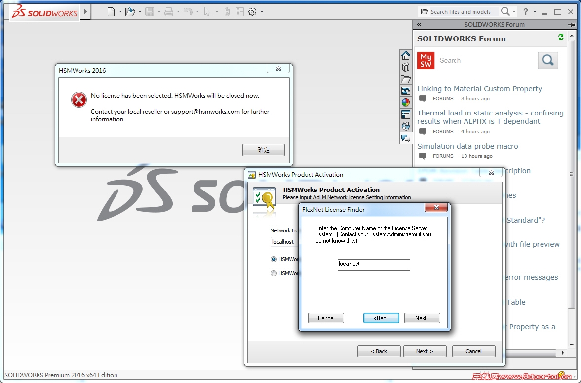Click the Save disk icon
This screenshot has width=581, height=383.
[150, 12]
